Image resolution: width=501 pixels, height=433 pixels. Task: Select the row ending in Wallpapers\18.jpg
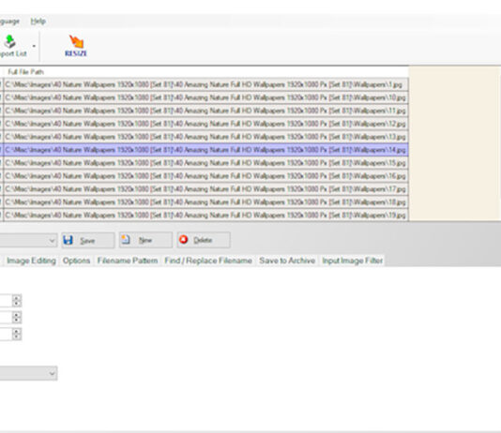tap(206, 202)
